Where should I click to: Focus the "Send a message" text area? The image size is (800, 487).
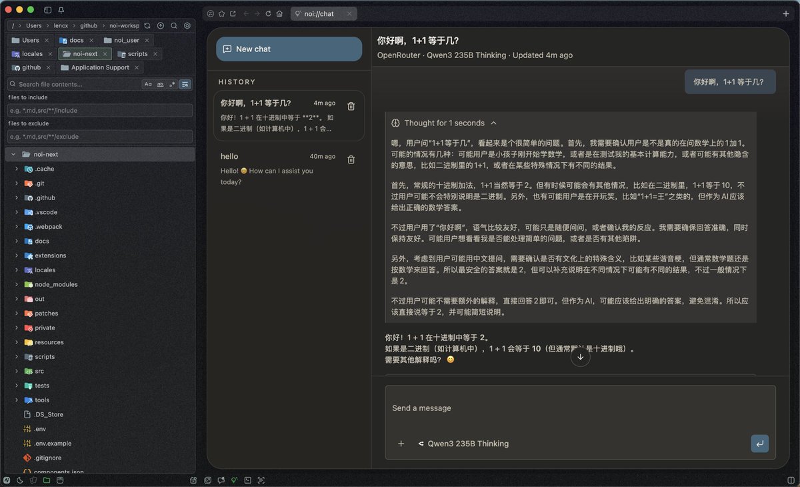[x=580, y=408]
